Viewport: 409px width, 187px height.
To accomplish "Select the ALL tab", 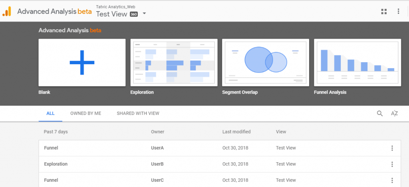I will coord(50,113).
